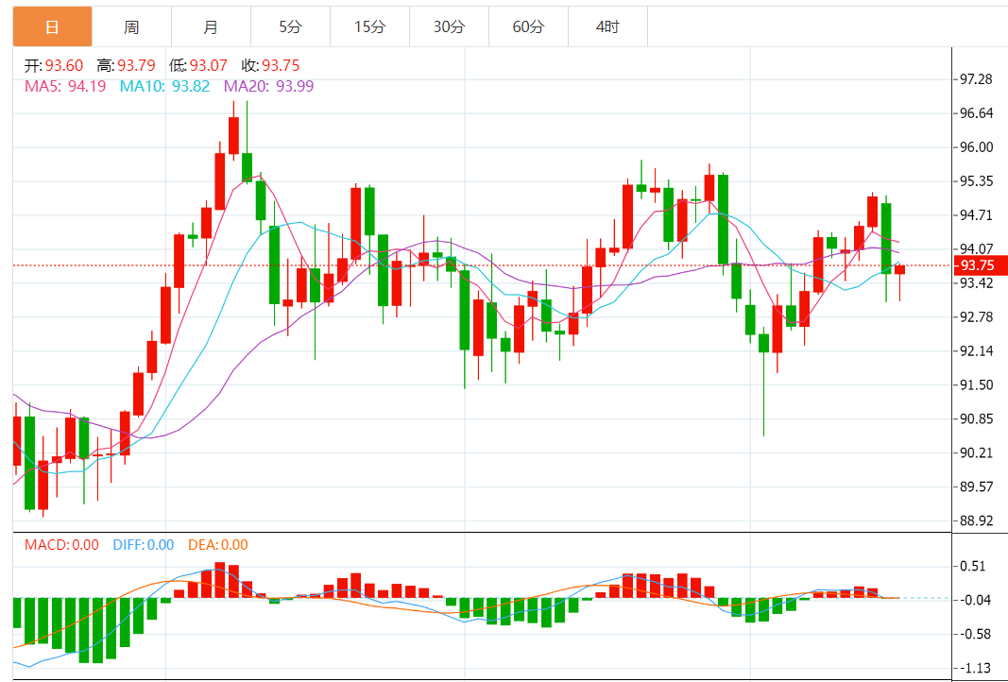Click the 高:93.79 high price value
The width and height of the screenshot is (1008, 682).
coord(126,65)
